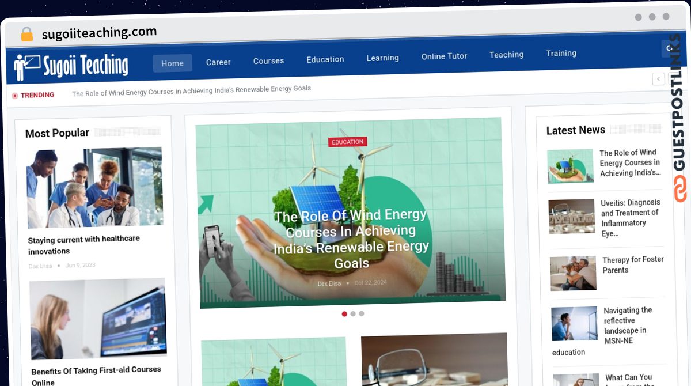Select the third carousel dot under the slider
Viewport: 691px width, 386px height.
362,313
